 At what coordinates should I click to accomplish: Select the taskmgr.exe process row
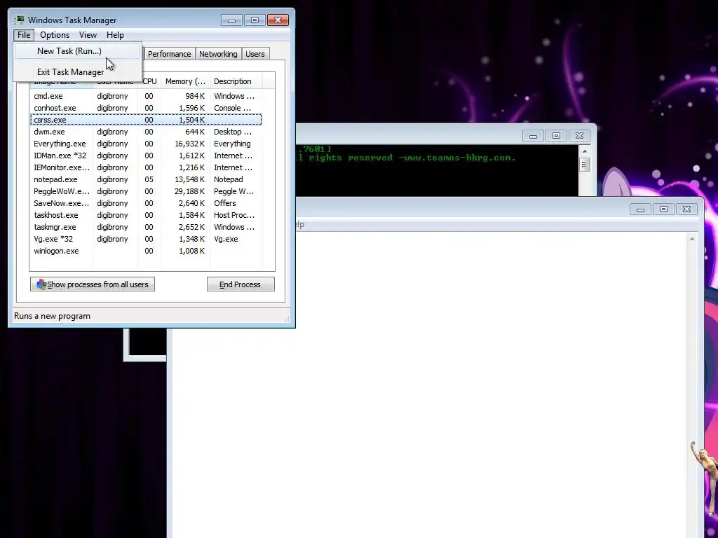pos(146,227)
